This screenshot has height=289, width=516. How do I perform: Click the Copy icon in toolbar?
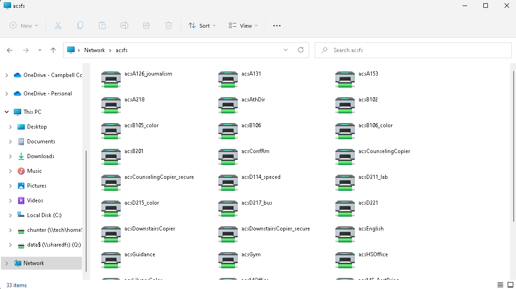[x=80, y=25]
